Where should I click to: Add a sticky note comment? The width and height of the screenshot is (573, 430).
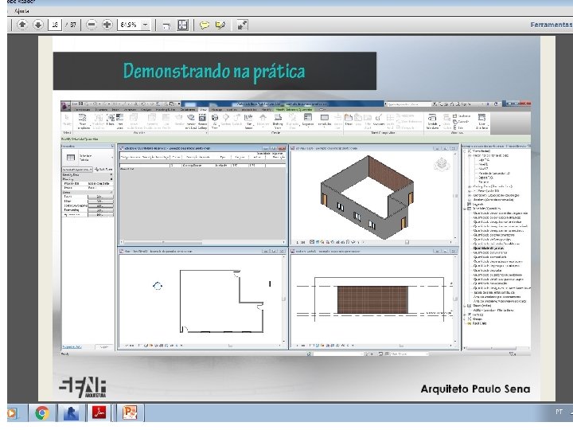tap(205, 25)
